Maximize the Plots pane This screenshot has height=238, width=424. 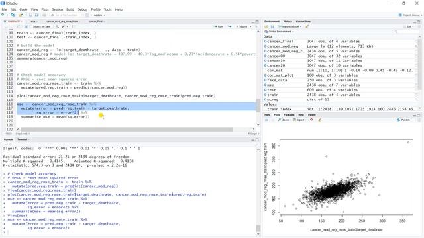coord(419,115)
